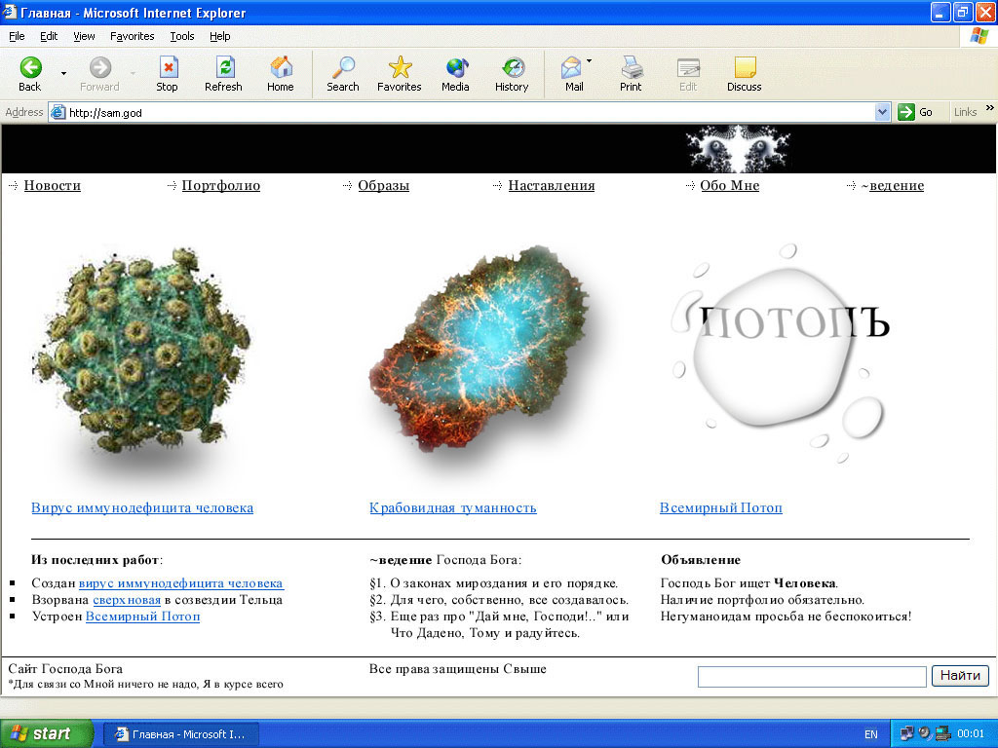Open the Новости navigation link

[53, 186]
